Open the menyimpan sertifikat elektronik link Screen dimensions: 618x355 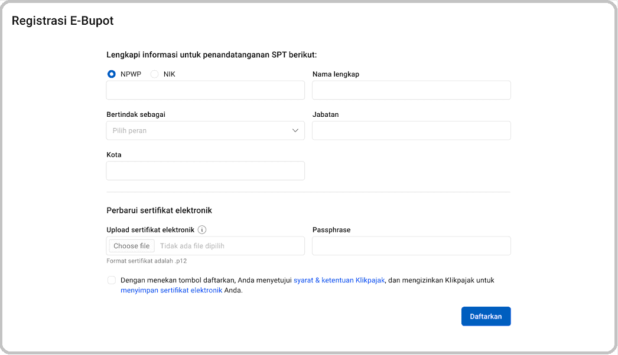click(171, 290)
